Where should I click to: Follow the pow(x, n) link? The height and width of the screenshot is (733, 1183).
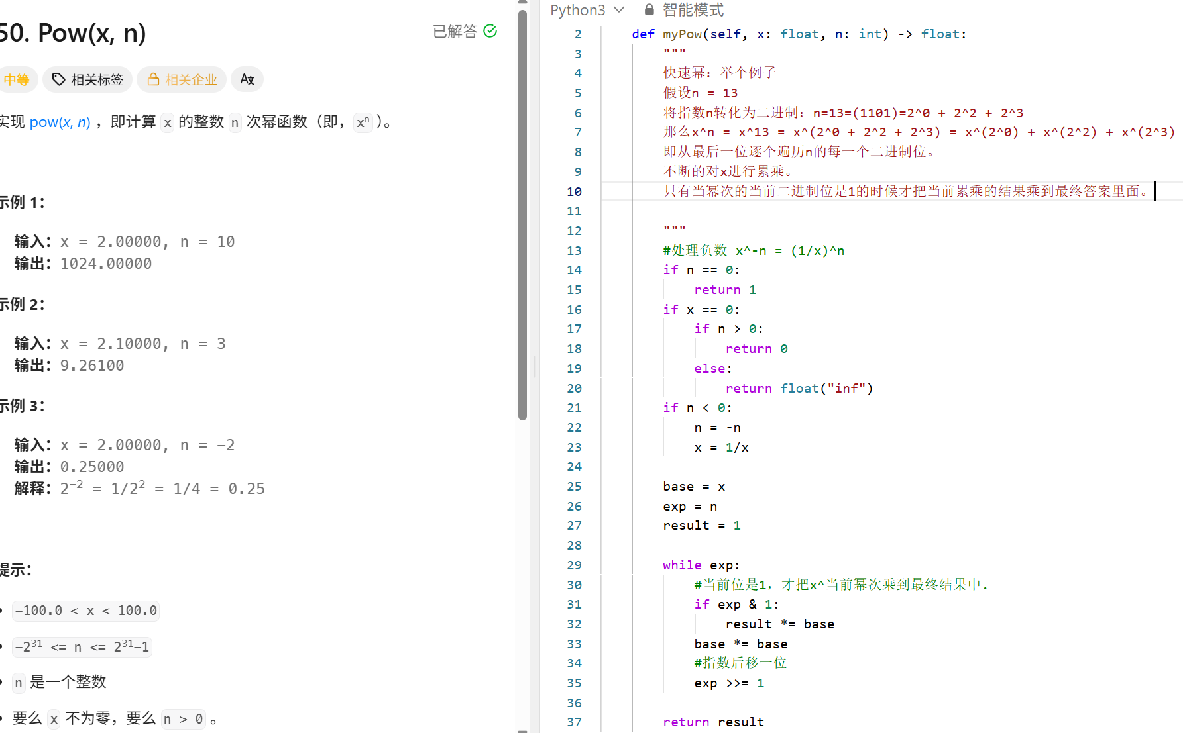click(x=60, y=122)
